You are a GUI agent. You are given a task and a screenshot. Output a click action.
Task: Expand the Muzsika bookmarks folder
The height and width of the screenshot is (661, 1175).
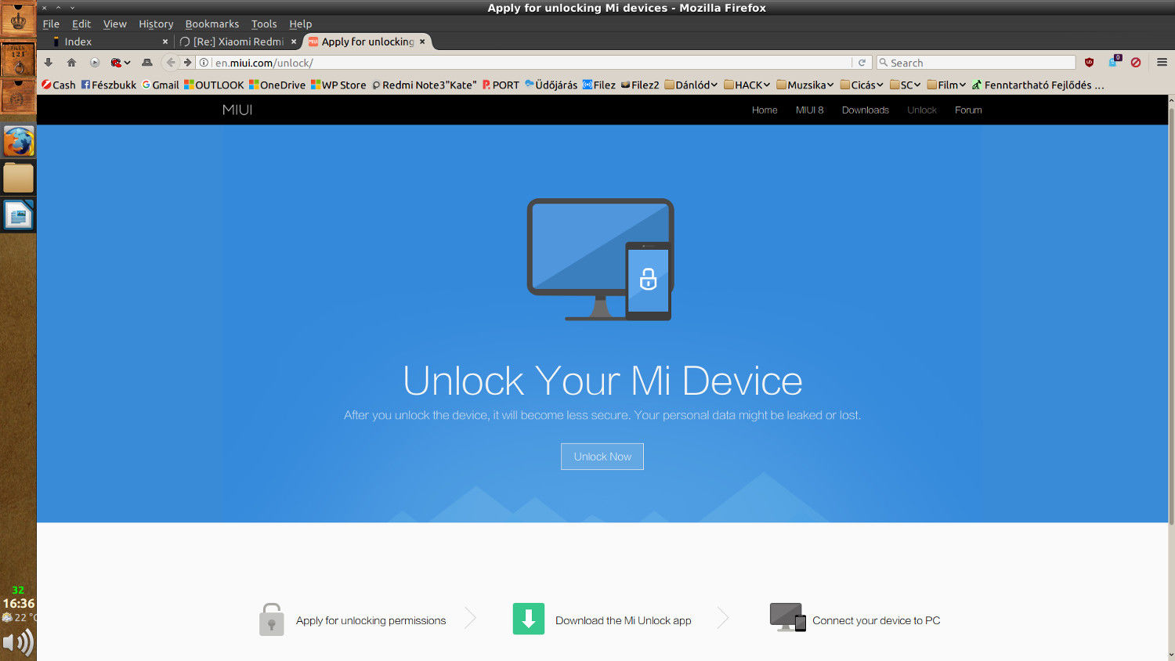pos(805,85)
